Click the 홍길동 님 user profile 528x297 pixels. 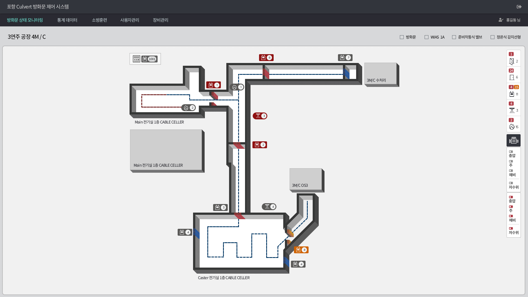pos(510,20)
